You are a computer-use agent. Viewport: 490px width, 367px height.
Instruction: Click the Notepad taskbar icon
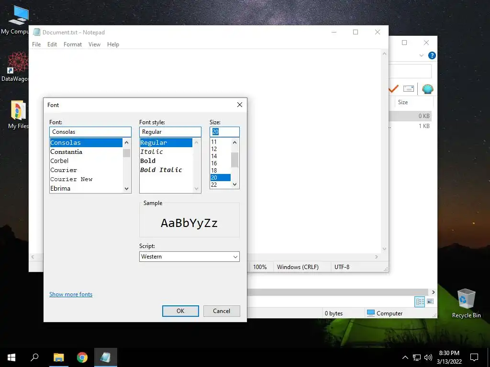[x=106, y=357]
